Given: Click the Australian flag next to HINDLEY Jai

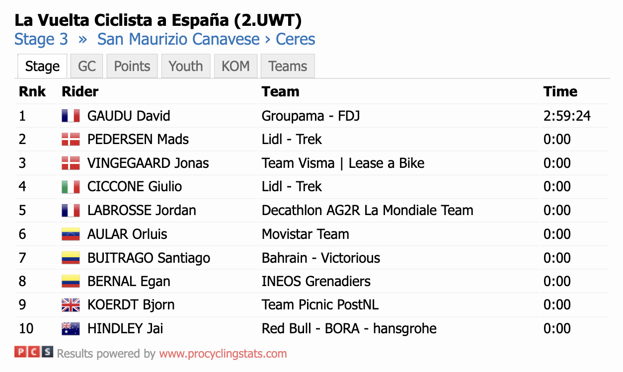Looking at the screenshot, I should point(71,329).
